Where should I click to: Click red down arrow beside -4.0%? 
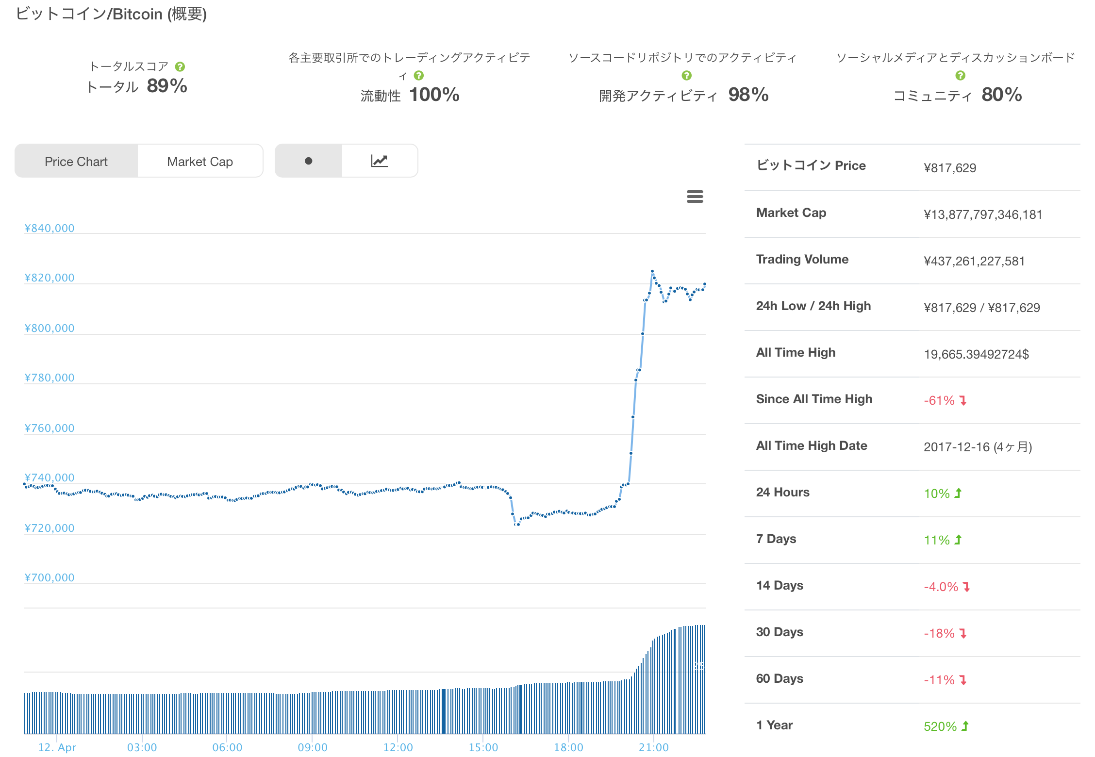click(966, 587)
